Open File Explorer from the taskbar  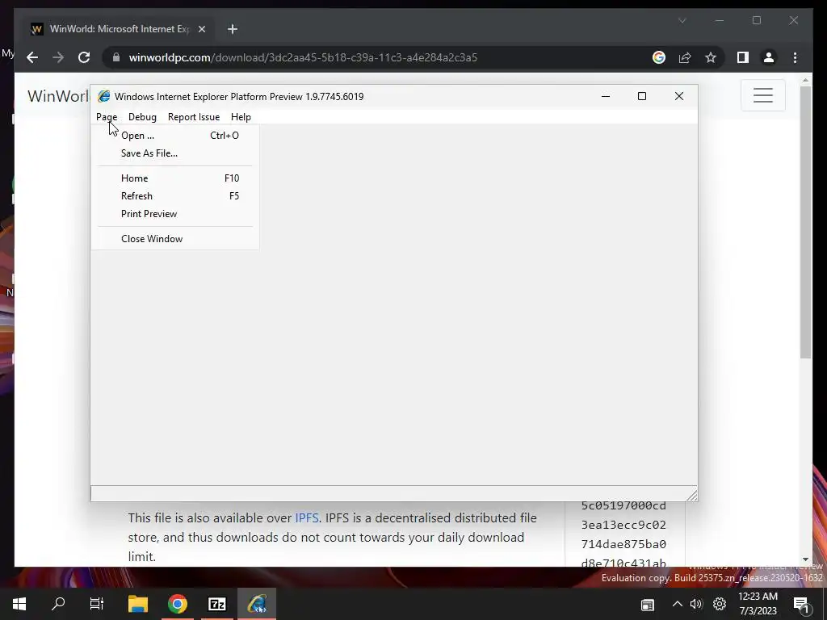tap(137, 604)
